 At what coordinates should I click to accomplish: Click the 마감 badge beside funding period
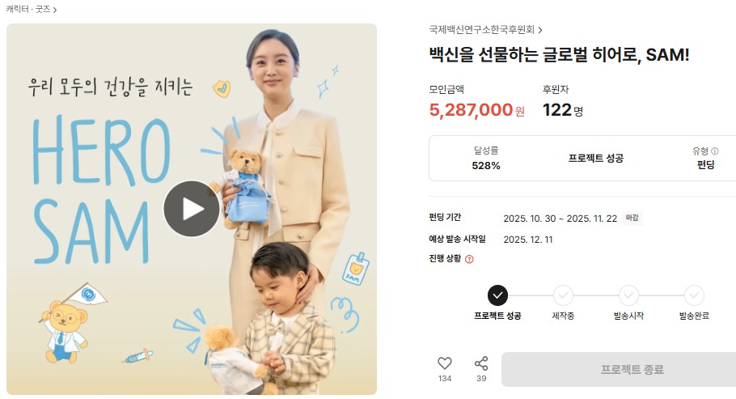click(632, 218)
